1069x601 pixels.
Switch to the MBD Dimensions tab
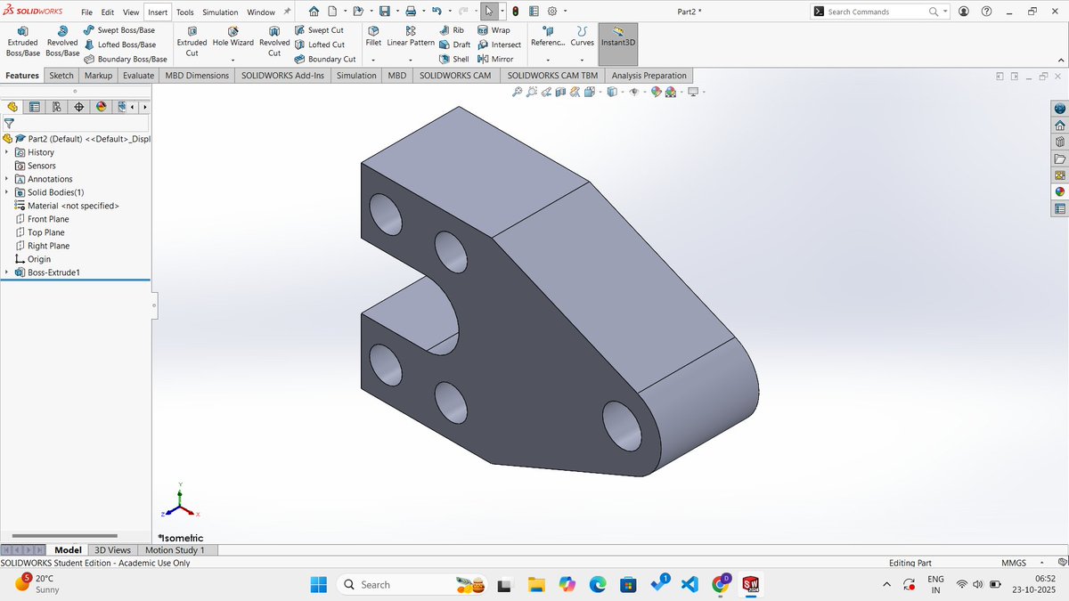[x=197, y=76]
